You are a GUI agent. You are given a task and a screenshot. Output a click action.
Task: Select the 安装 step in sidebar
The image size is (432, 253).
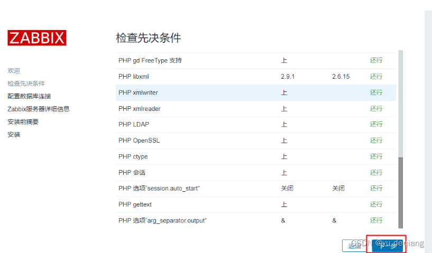14,135
